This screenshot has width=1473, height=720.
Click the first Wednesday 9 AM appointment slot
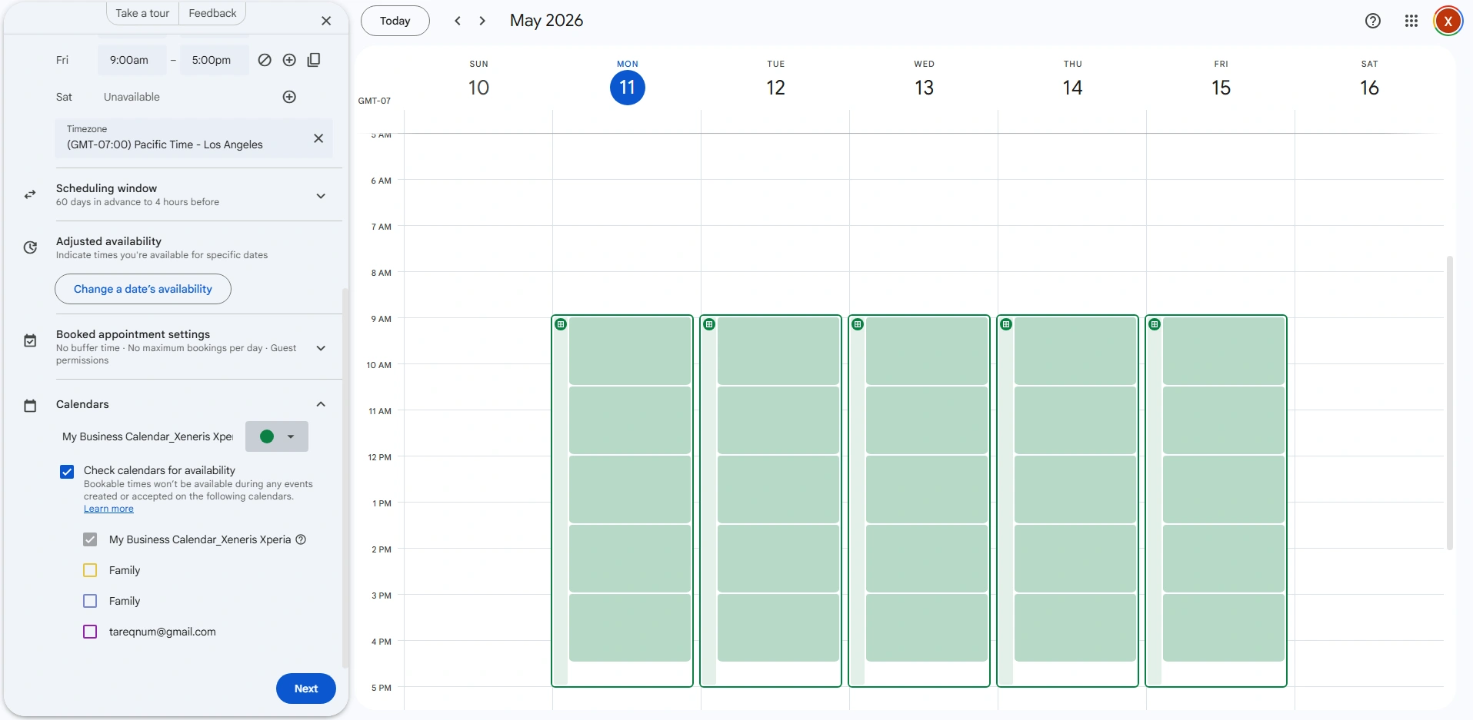[927, 350]
